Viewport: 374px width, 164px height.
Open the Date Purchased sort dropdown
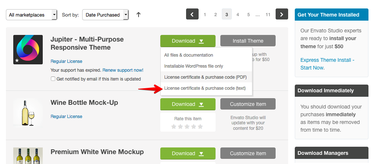click(105, 15)
